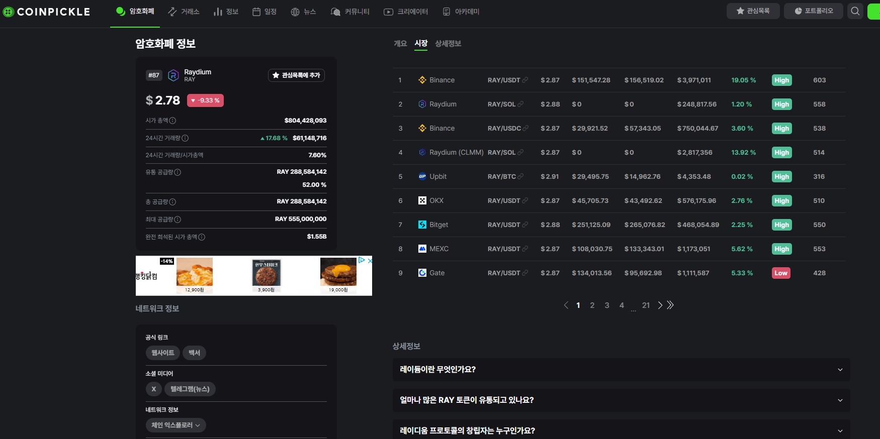Go to page 4
880x439 pixels.
pos(622,305)
